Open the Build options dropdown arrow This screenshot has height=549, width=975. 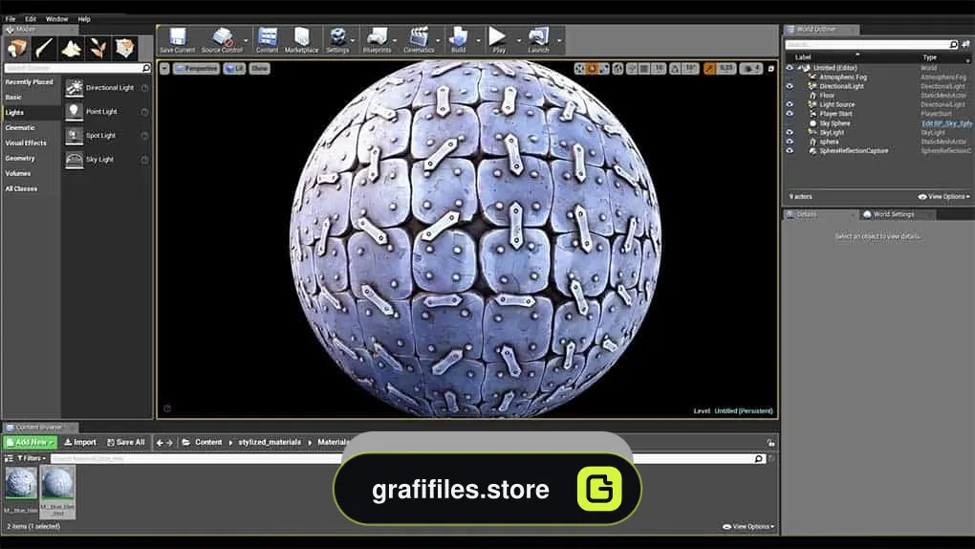478,41
